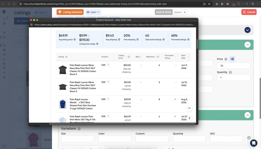Open Edit dropdown for the $20.00 listing
Screen dimensions: 261x149
[x=108, y=65]
